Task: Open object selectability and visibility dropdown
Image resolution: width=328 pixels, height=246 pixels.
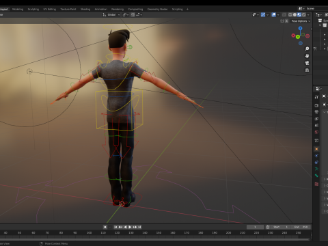Action: [x=256, y=15]
